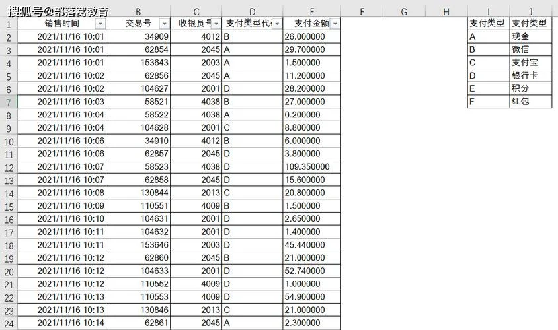The image size is (558, 330).
Task: Click cell with transaction number 110551
Action: [138, 206]
